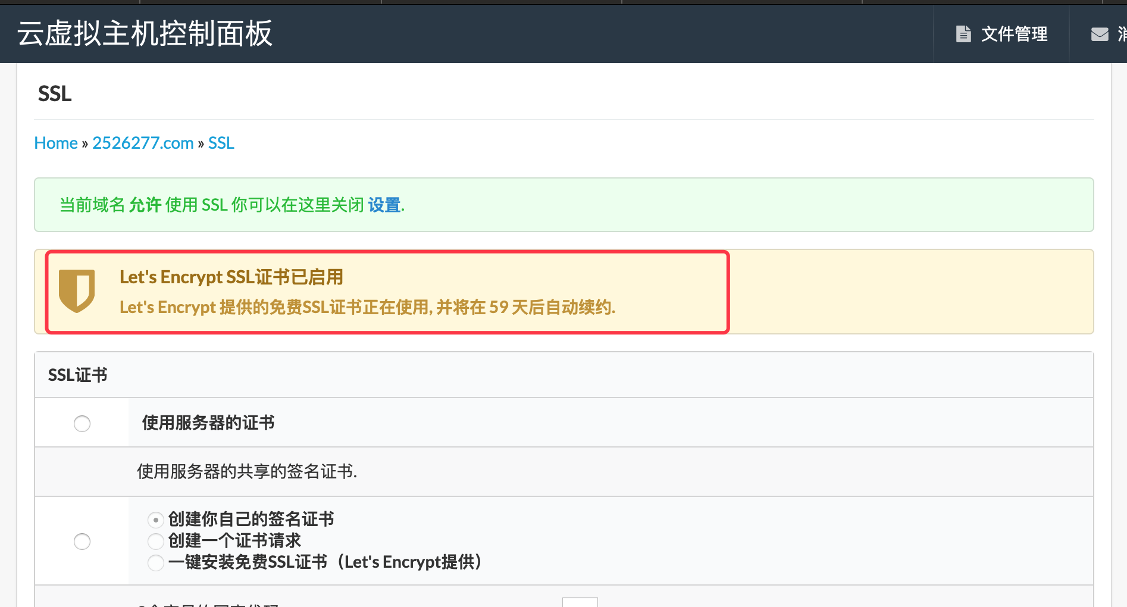
Task: Go to the Home breadcrumb link
Action: pyautogui.click(x=56, y=143)
